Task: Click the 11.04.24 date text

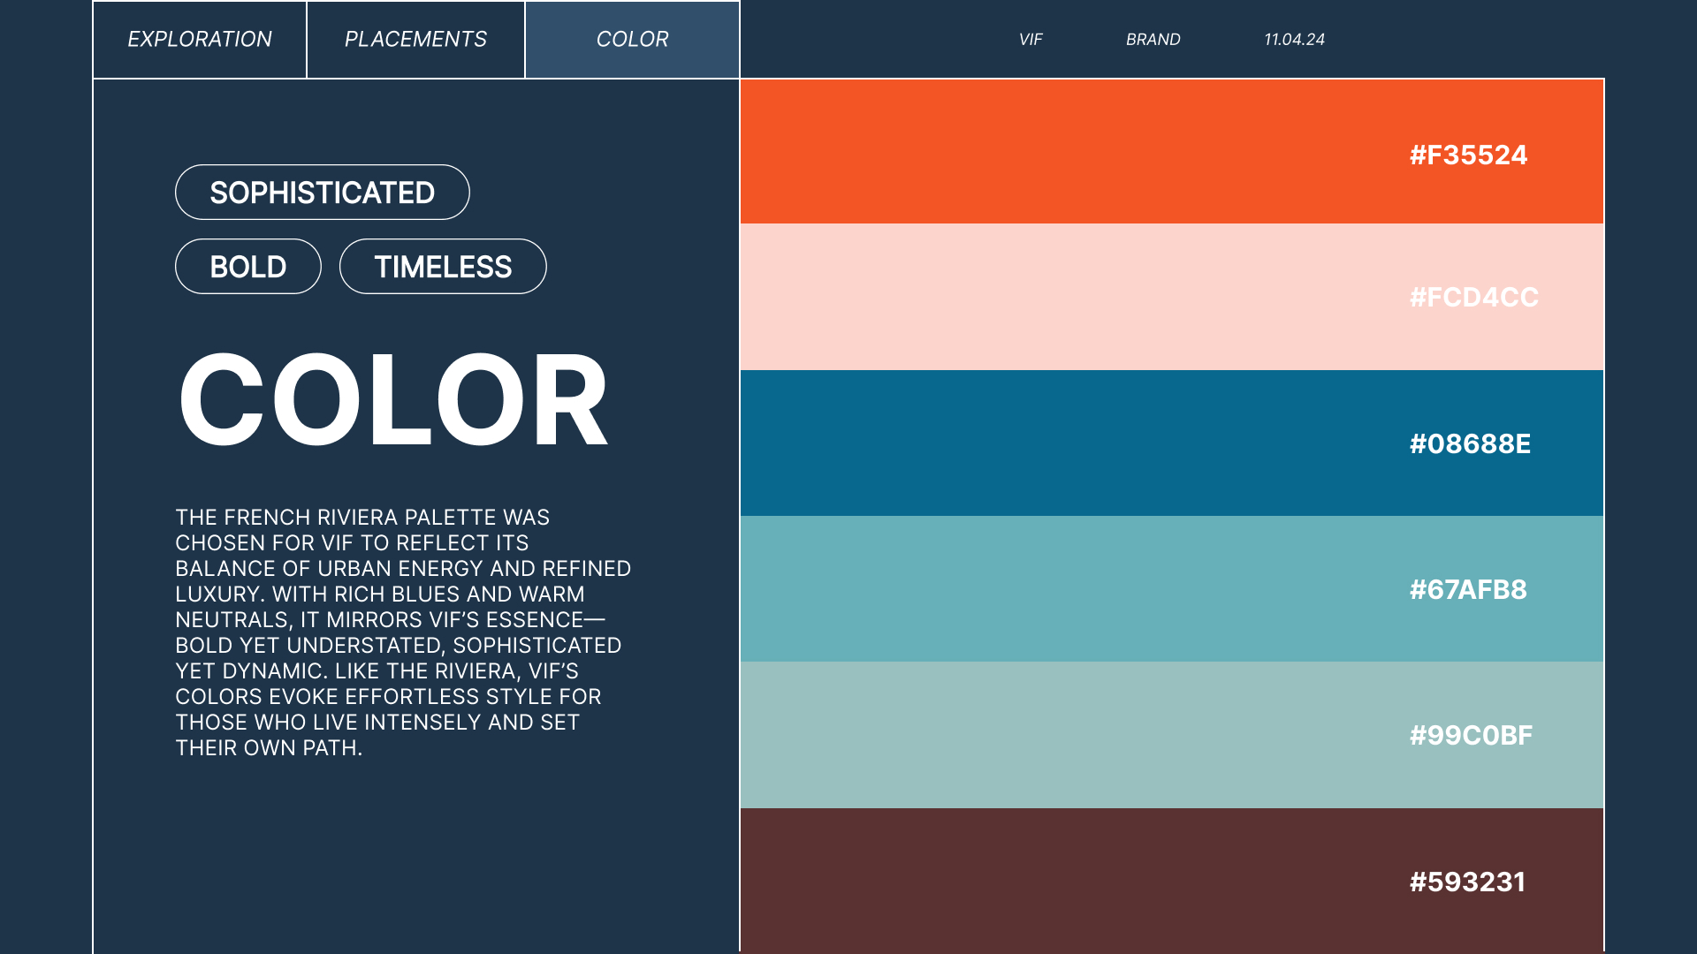Action: coord(1294,40)
